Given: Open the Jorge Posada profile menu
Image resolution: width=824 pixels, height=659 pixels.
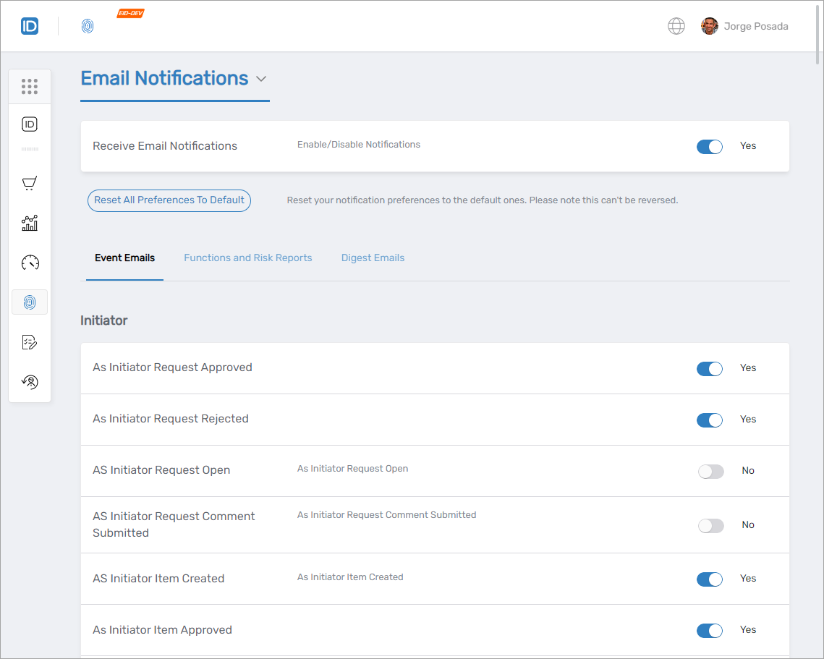Looking at the screenshot, I should 744,25.
